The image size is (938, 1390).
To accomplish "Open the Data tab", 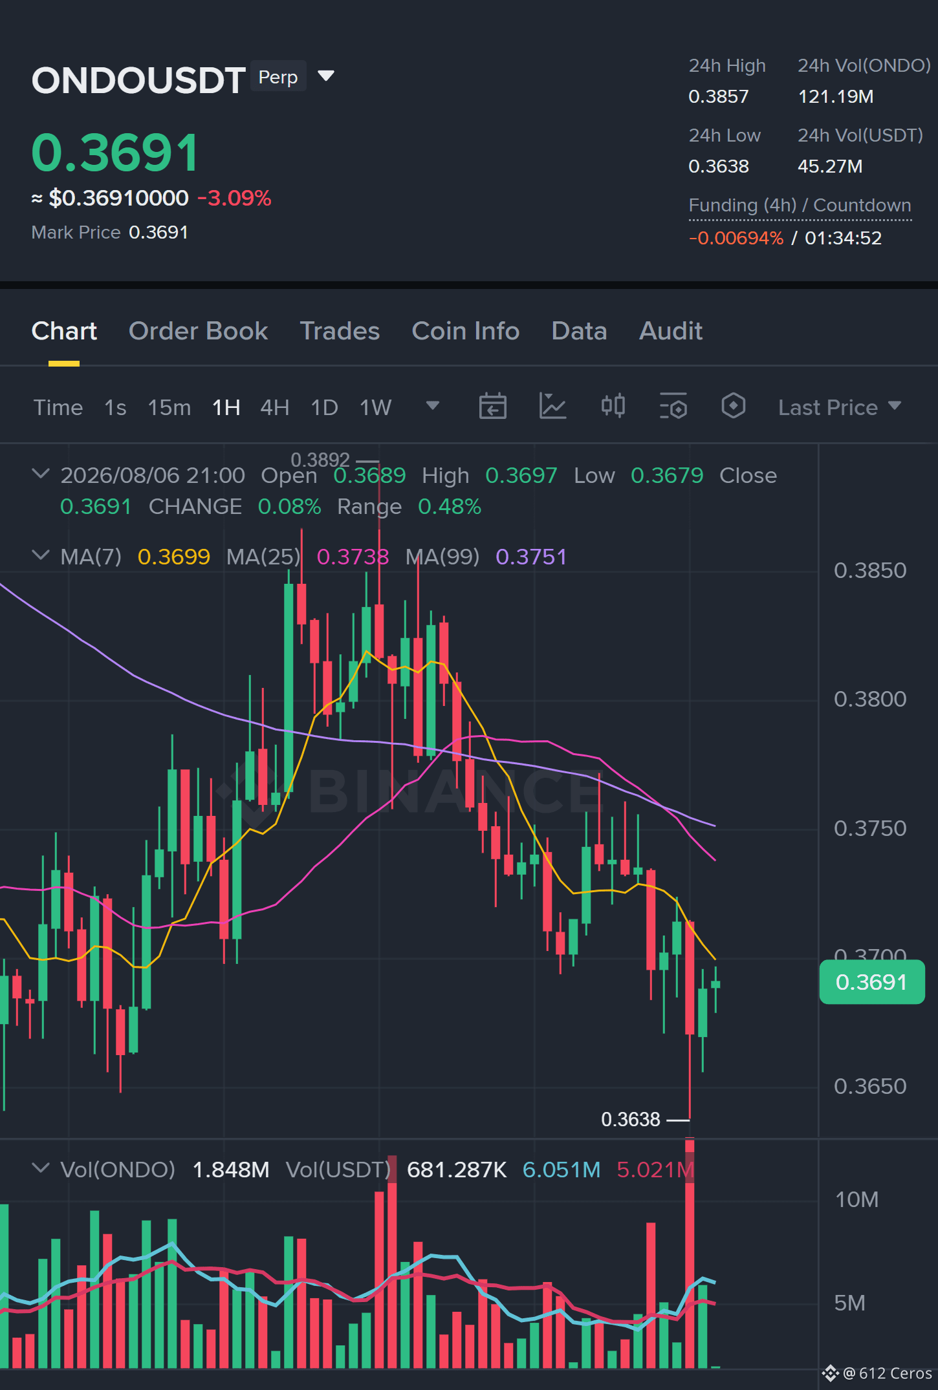I will [579, 331].
